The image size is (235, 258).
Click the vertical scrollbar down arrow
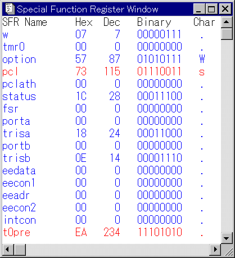point(227,238)
